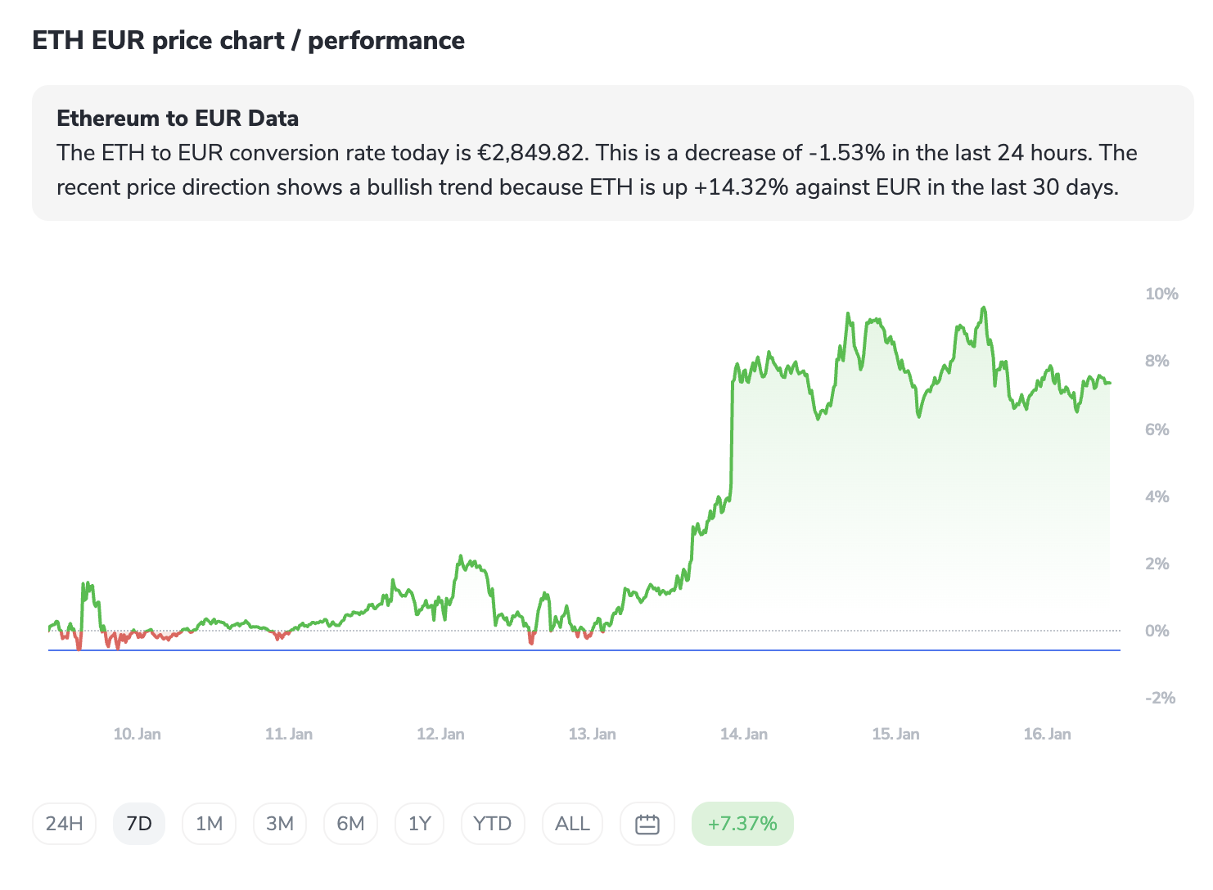1213x890 pixels.
Task: Click the ETH EUR price chart title
Action: 248,41
